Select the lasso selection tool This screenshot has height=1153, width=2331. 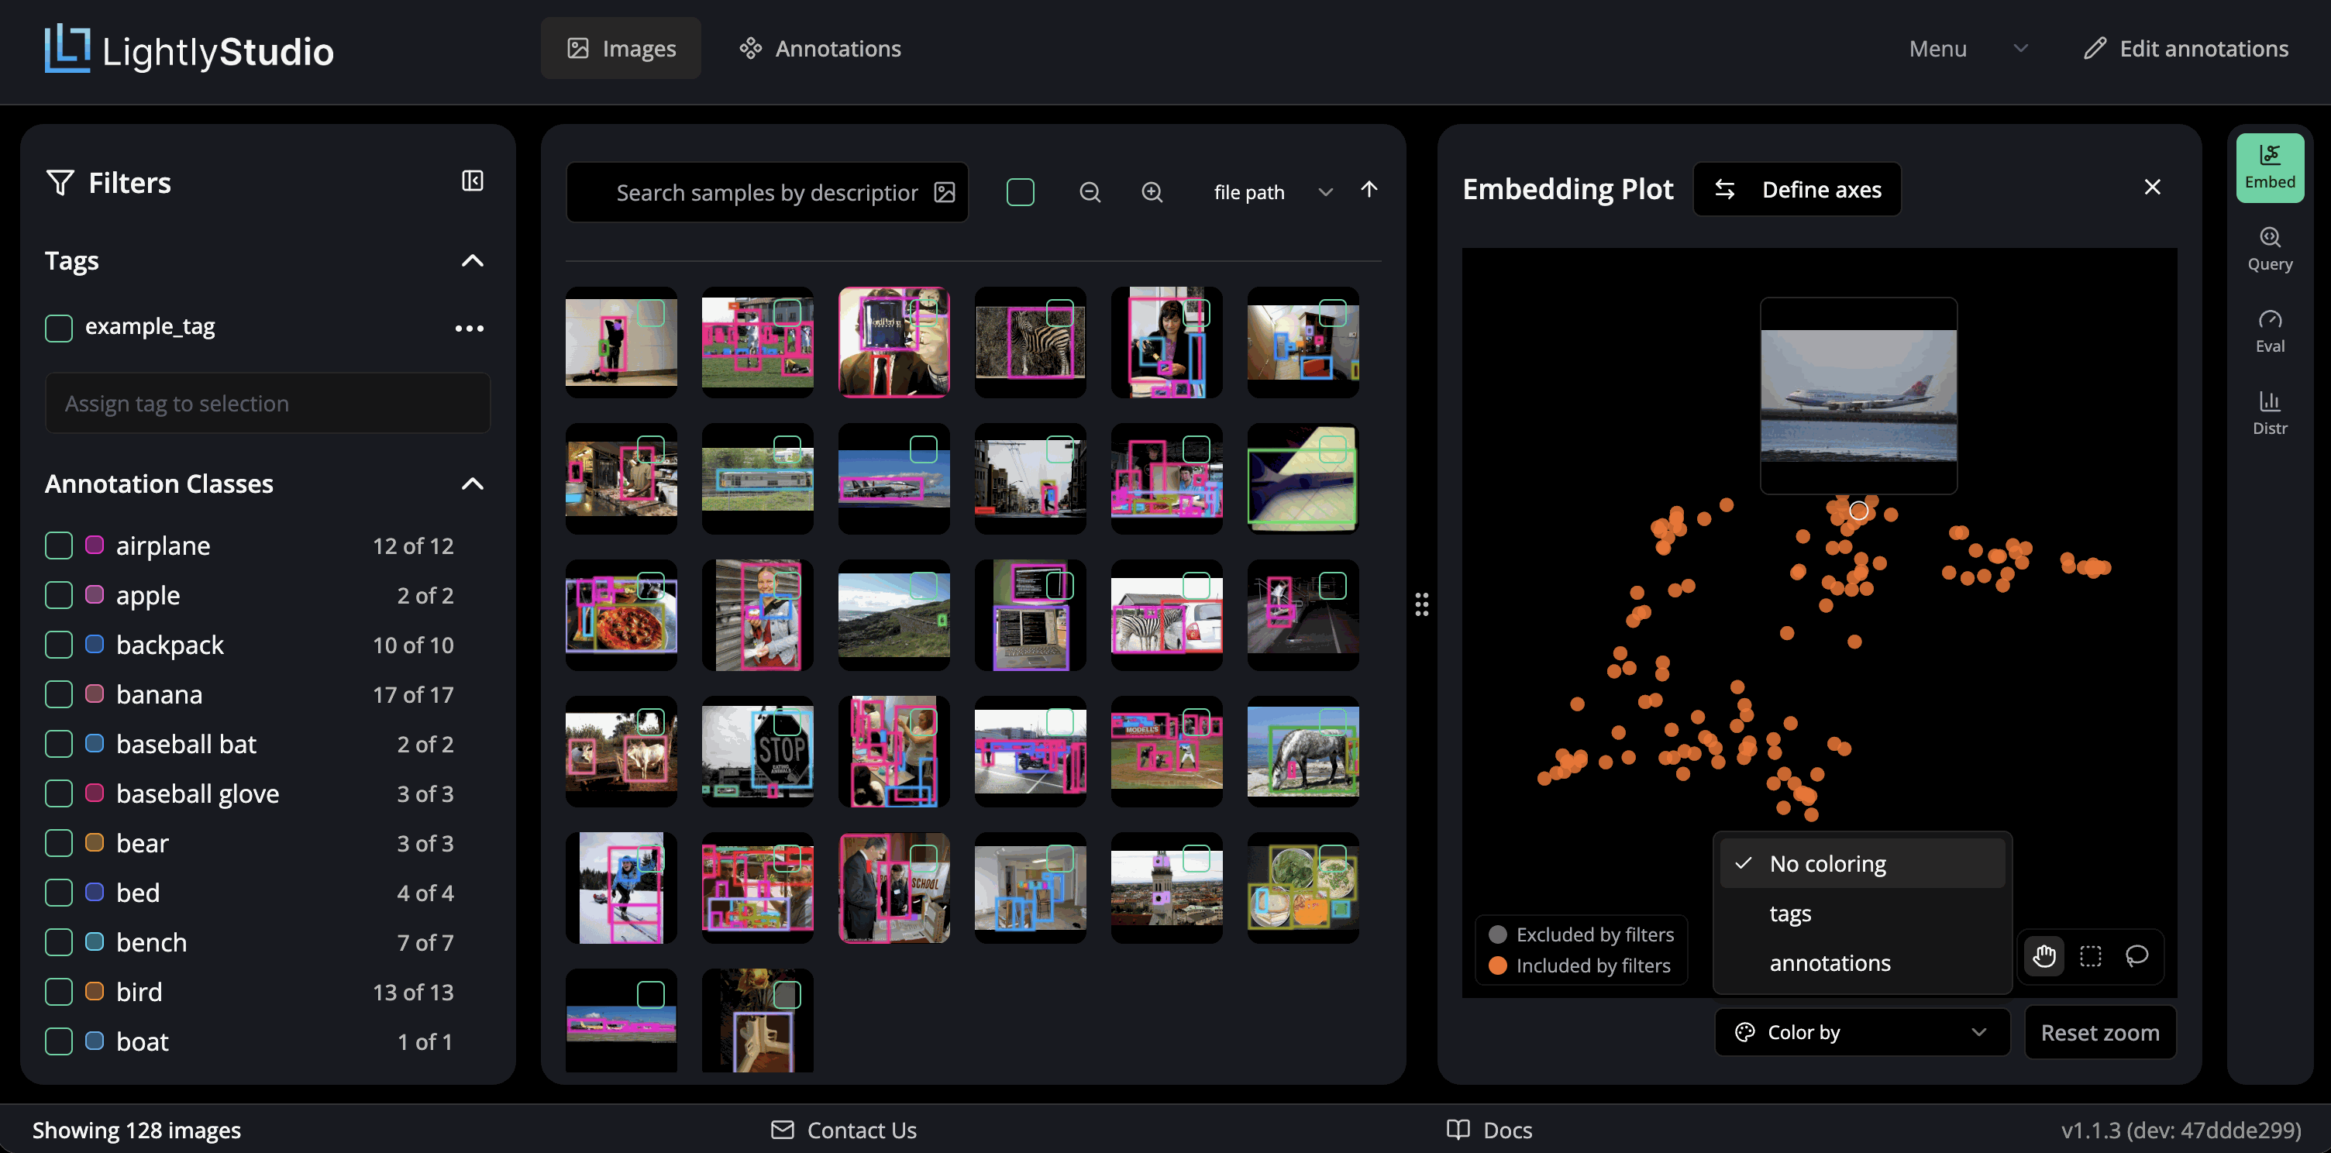[2136, 955]
